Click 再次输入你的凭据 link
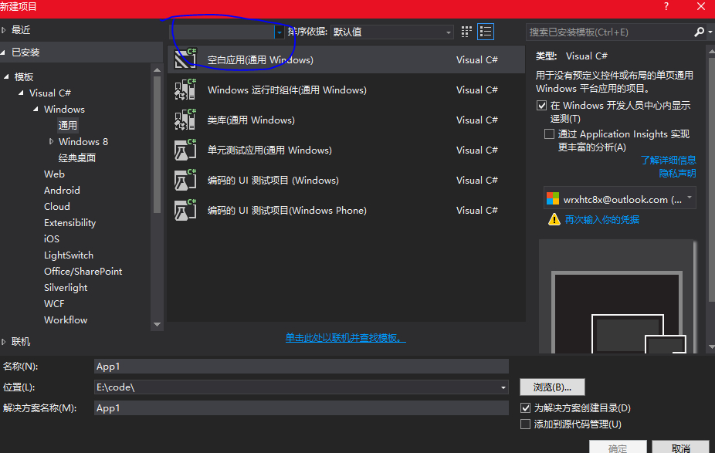Viewport: 715px width, 453px height. click(x=602, y=219)
